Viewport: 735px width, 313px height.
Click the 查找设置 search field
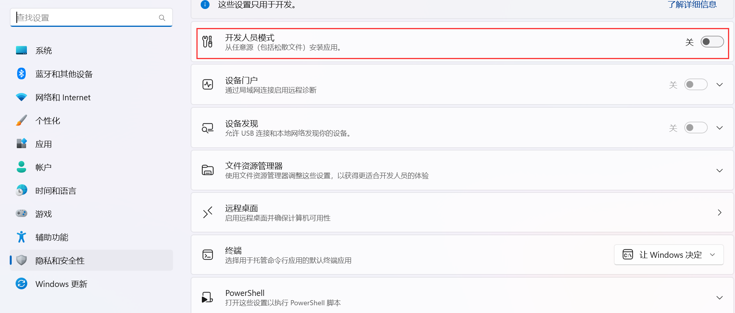pos(91,17)
